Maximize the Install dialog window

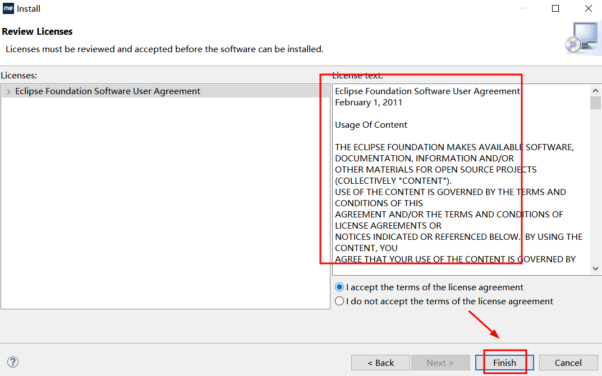tap(555, 8)
